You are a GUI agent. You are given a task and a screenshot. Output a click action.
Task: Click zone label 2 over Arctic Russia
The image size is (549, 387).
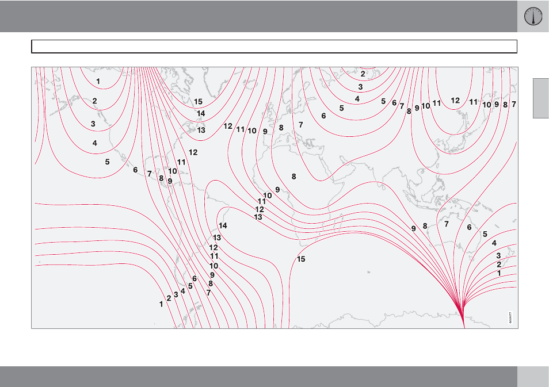(x=363, y=74)
